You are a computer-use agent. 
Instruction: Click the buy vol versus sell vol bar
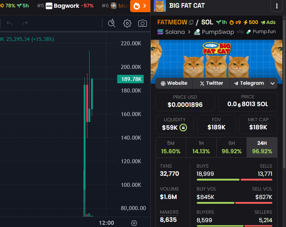[x=234, y=203]
